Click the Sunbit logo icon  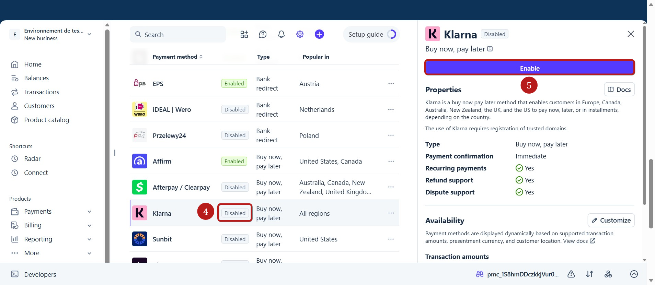(139, 239)
